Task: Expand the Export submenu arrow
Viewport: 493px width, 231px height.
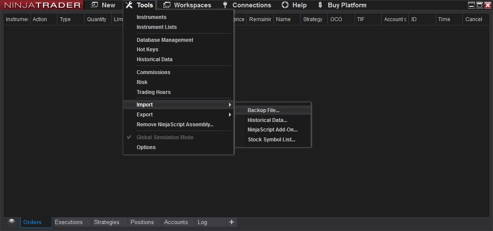Action: coord(230,115)
